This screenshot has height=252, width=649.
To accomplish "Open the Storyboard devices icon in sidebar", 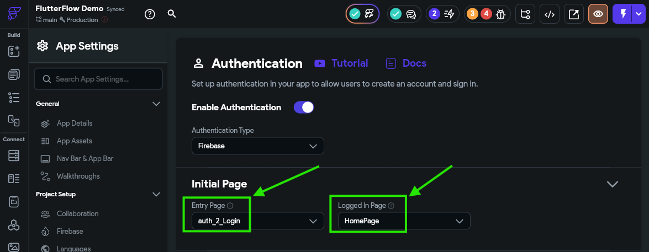I will [x=14, y=121].
